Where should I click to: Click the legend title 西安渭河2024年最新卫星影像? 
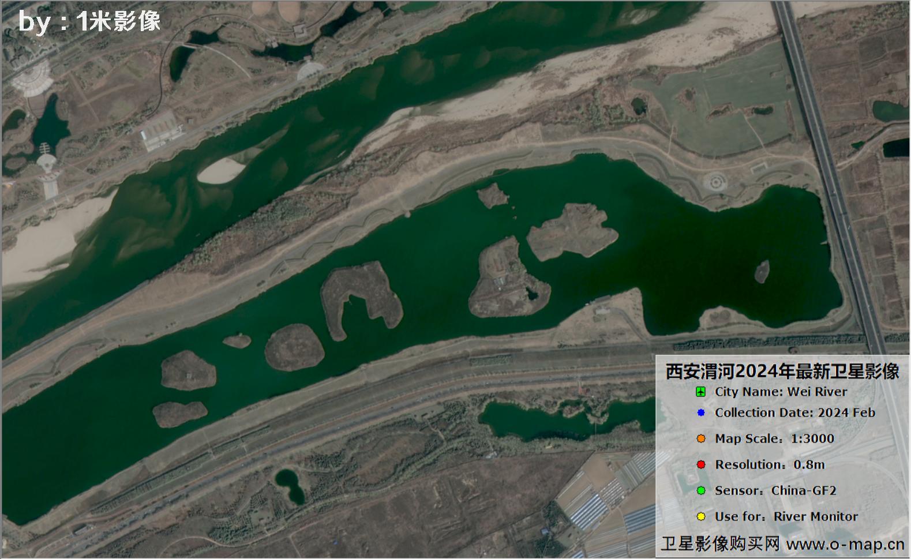[782, 371]
